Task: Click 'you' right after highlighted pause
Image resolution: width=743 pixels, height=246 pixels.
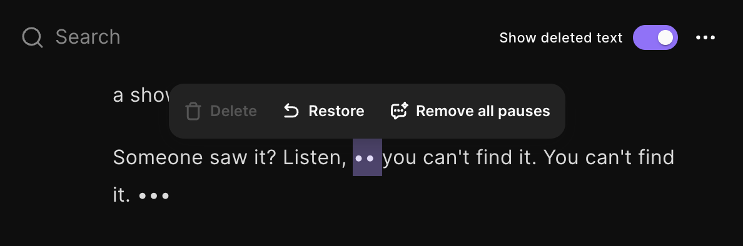Action: [x=400, y=159]
